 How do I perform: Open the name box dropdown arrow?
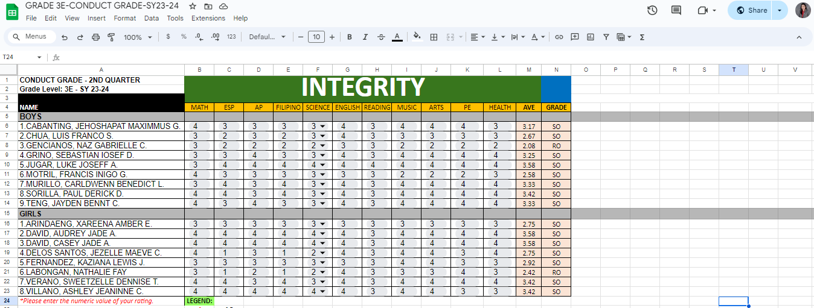pos(39,57)
